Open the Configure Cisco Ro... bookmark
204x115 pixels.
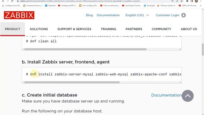pos(12,5)
